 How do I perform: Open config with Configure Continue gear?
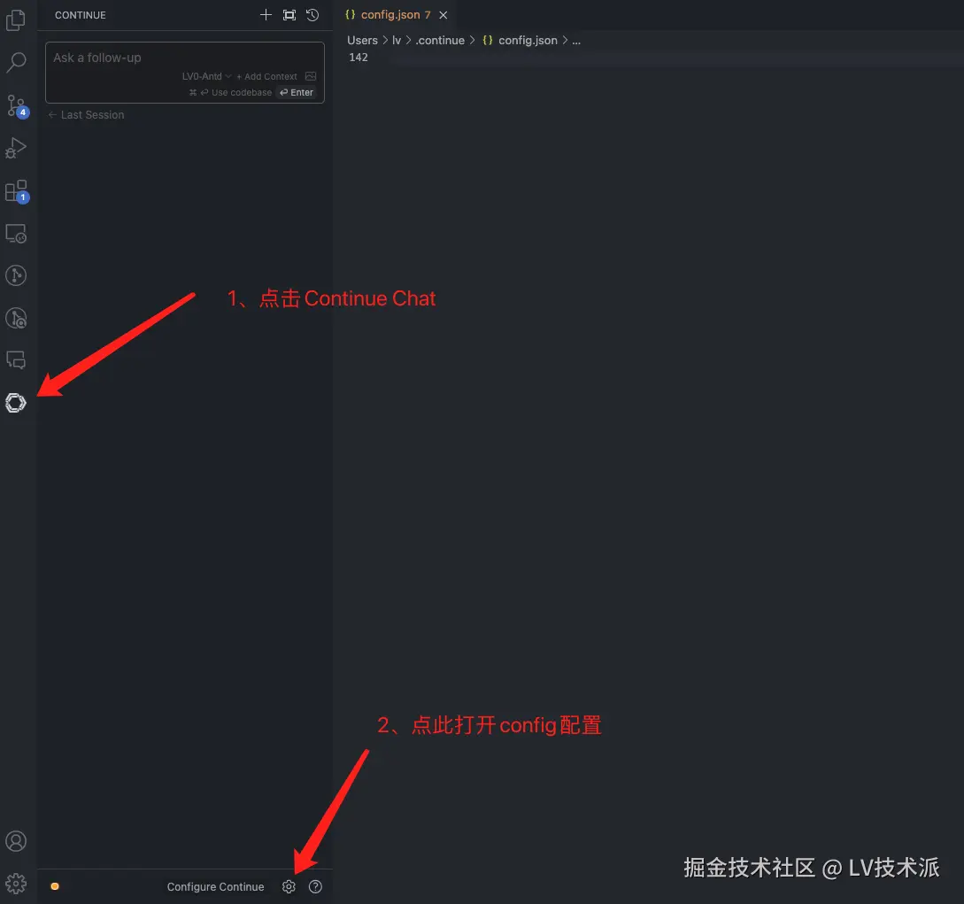(x=289, y=886)
